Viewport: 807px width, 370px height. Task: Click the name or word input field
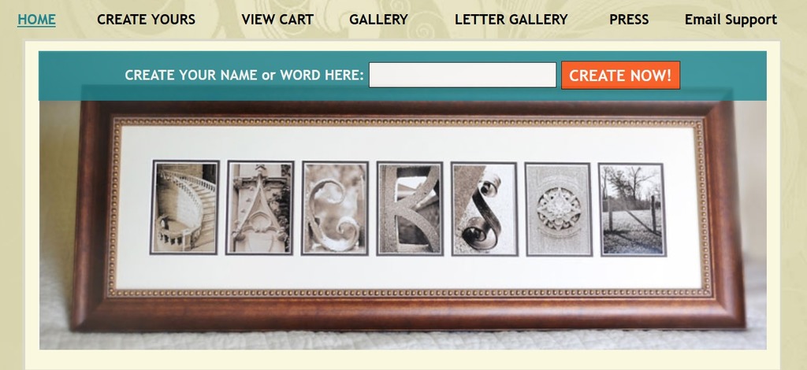click(x=463, y=75)
